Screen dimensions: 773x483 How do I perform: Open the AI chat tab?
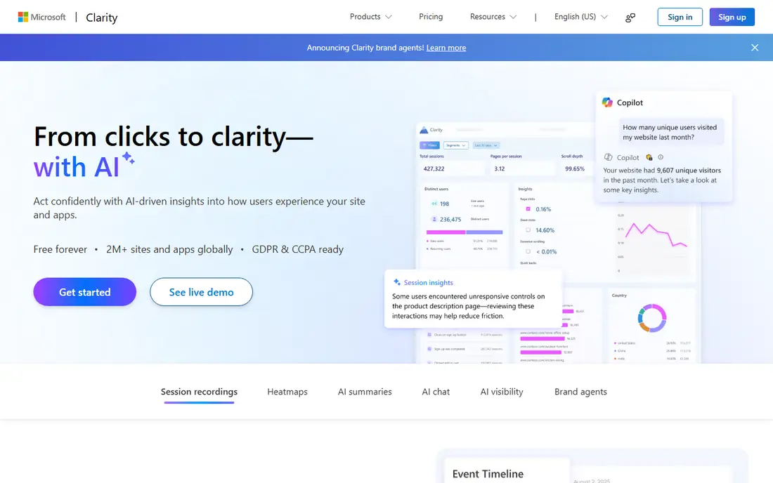[x=436, y=392]
